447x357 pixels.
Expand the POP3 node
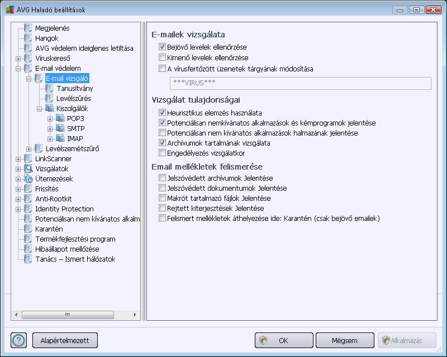pyautogui.click(x=50, y=119)
